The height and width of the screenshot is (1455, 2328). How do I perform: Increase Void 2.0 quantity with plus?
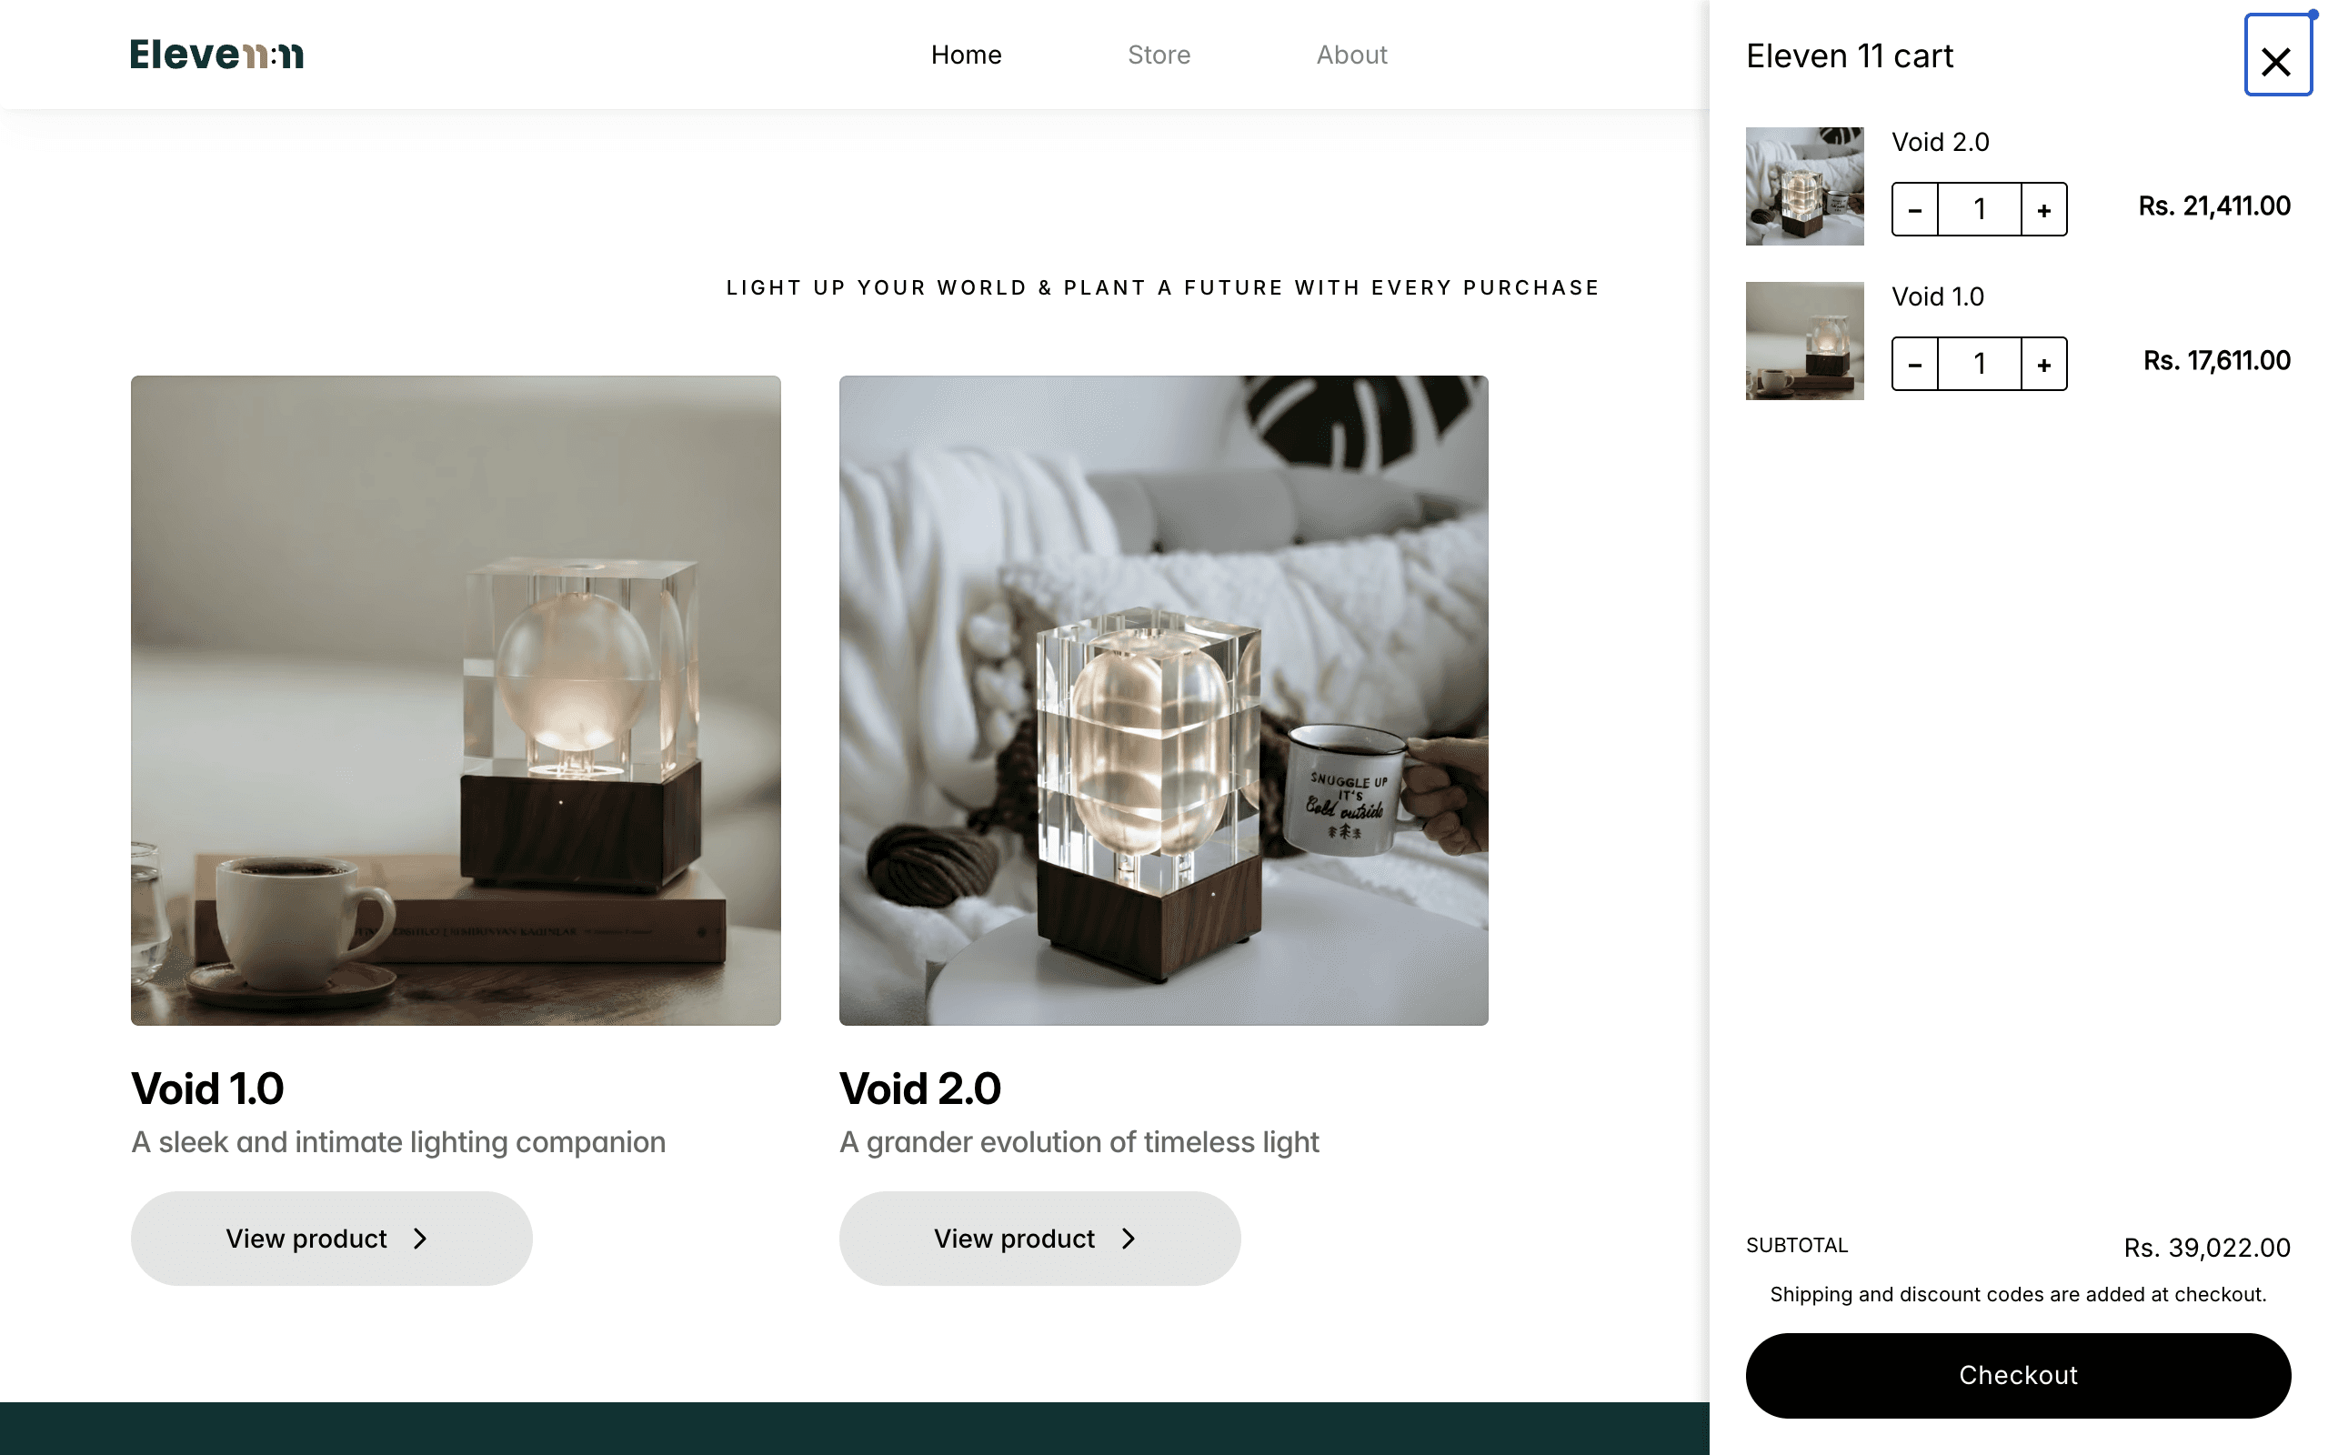2044,209
